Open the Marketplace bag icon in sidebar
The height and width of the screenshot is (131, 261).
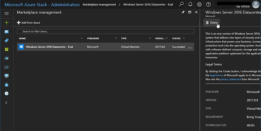[x=7, y=85]
